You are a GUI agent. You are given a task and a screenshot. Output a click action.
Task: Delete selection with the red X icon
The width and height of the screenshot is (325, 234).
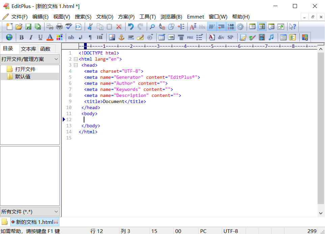click(x=119, y=27)
